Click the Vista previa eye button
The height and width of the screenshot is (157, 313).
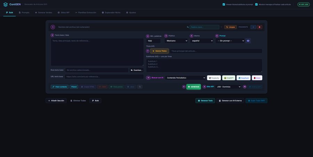(117, 87)
